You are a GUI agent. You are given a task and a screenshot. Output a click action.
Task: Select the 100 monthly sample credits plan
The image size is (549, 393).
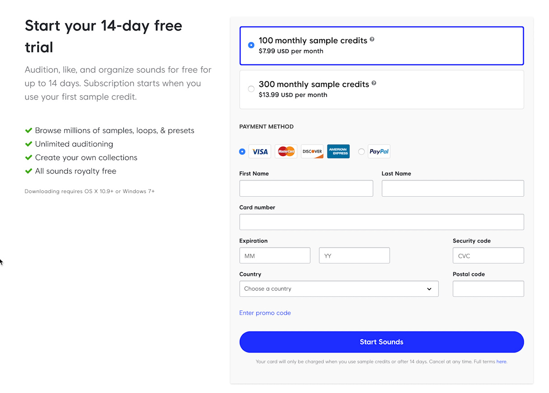point(251,45)
